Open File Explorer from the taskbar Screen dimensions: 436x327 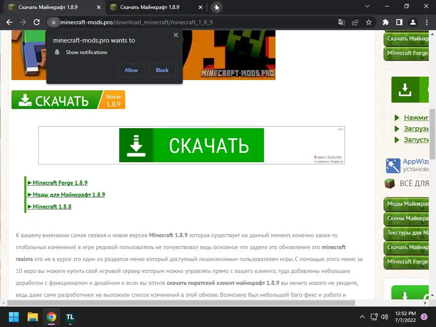click(x=32, y=317)
